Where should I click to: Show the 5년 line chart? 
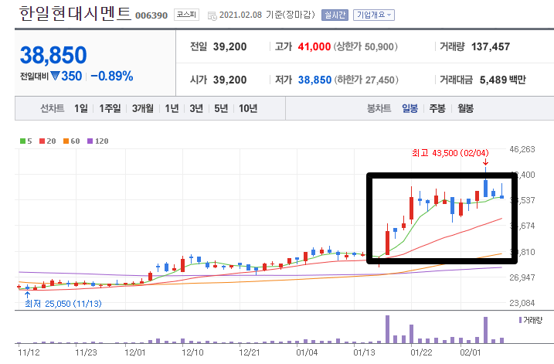[x=221, y=108]
